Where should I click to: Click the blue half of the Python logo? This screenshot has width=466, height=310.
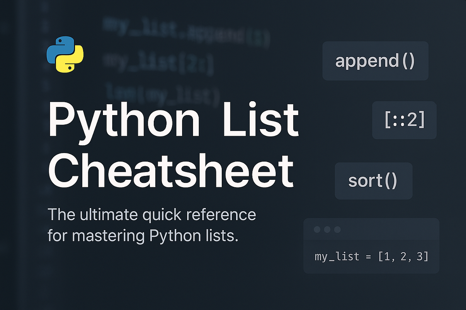tap(60, 46)
